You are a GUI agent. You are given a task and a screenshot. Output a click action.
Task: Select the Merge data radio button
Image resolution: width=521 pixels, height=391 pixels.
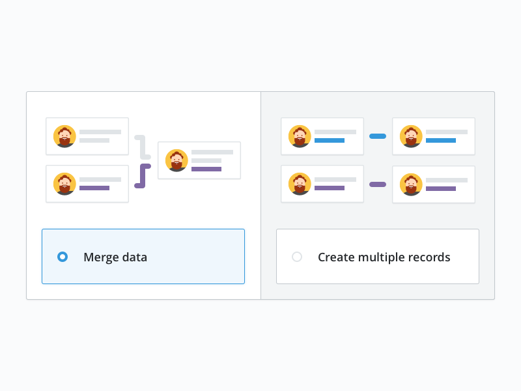pos(63,257)
